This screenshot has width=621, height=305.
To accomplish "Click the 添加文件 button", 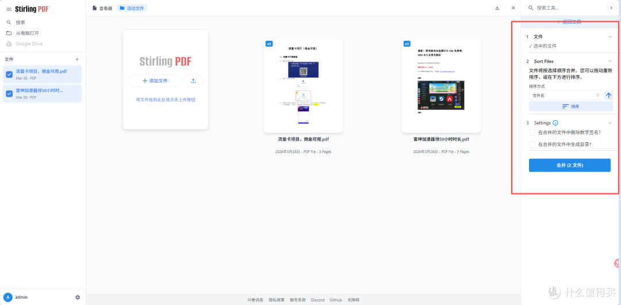I will click(155, 81).
